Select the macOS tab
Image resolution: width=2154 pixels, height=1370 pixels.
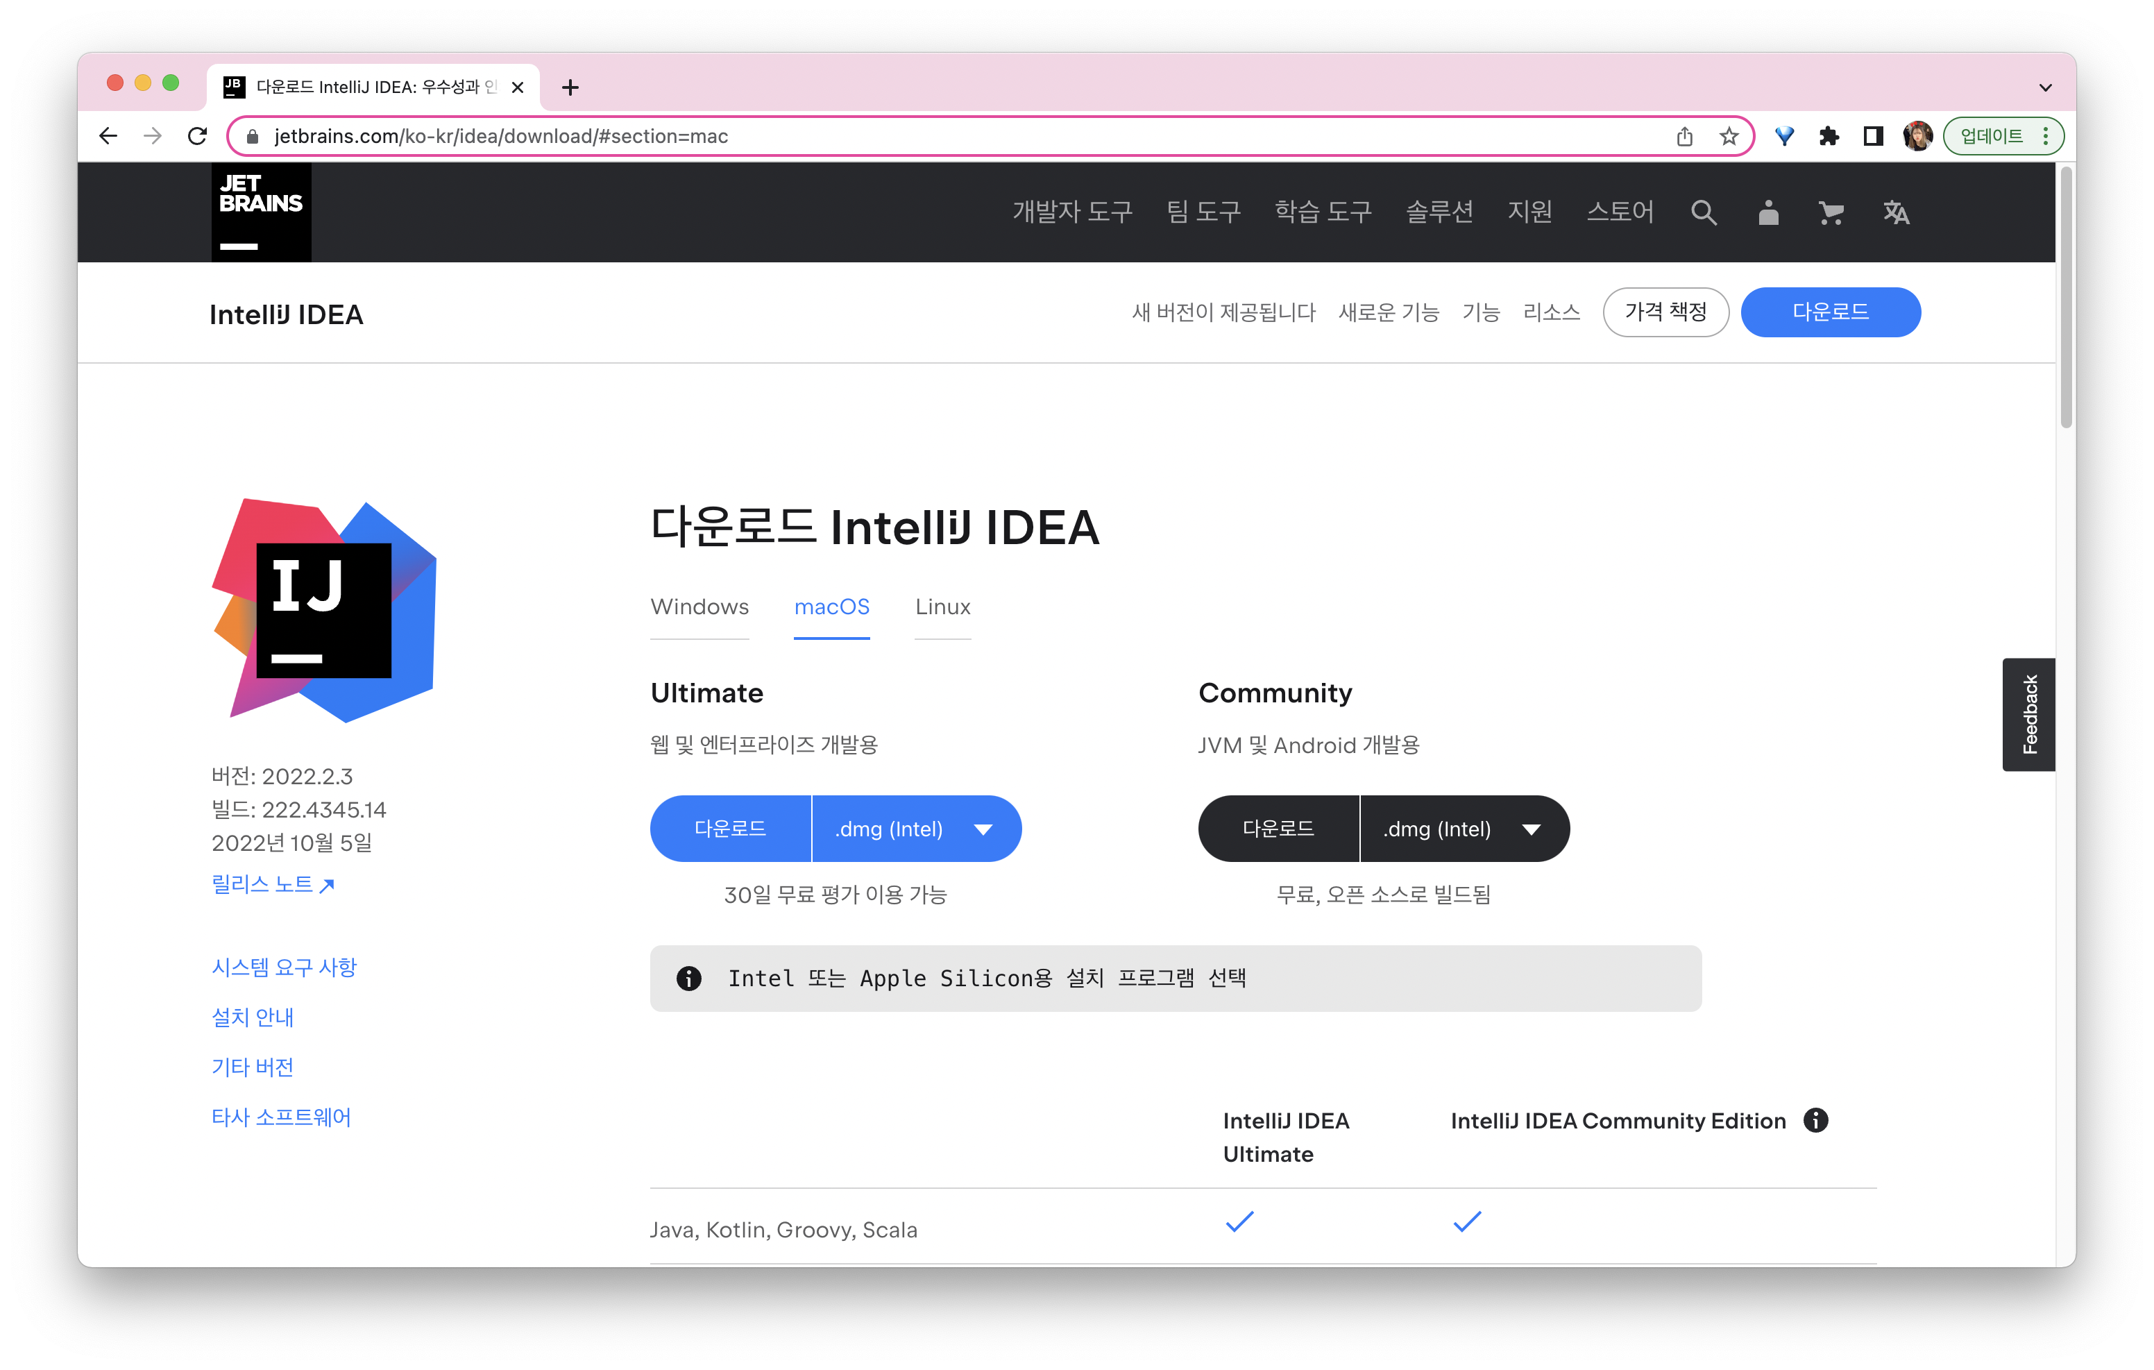point(831,607)
